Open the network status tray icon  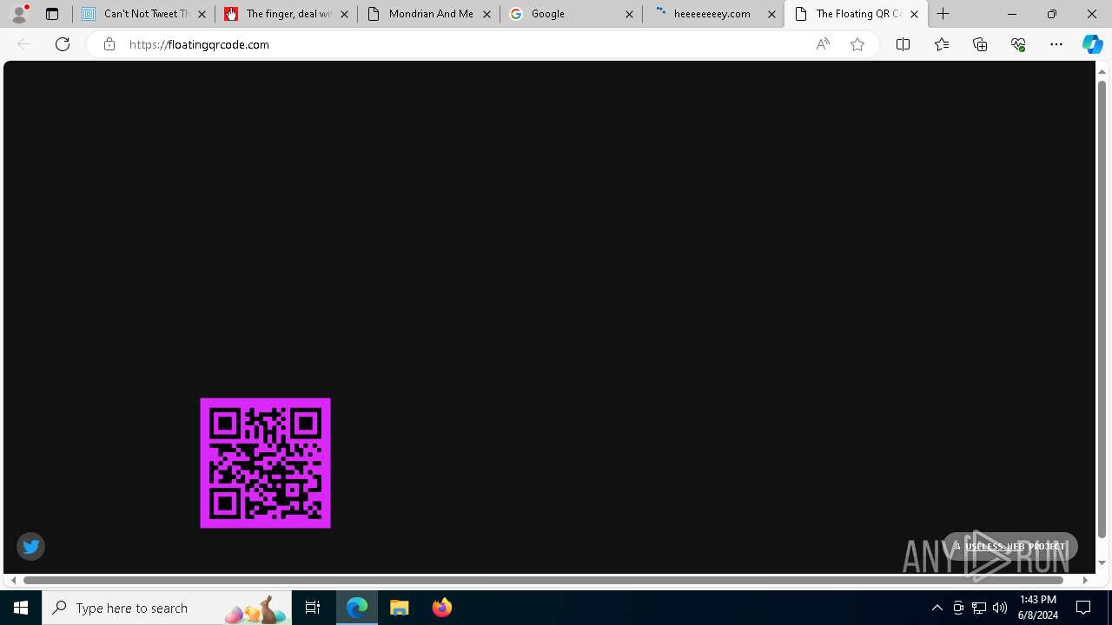pos(979,608)
